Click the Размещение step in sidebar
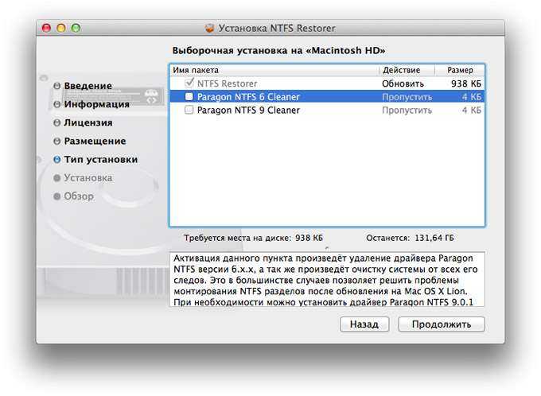Image resolution: width=541 pixels, height=396 pixels. tap(95, 141)
